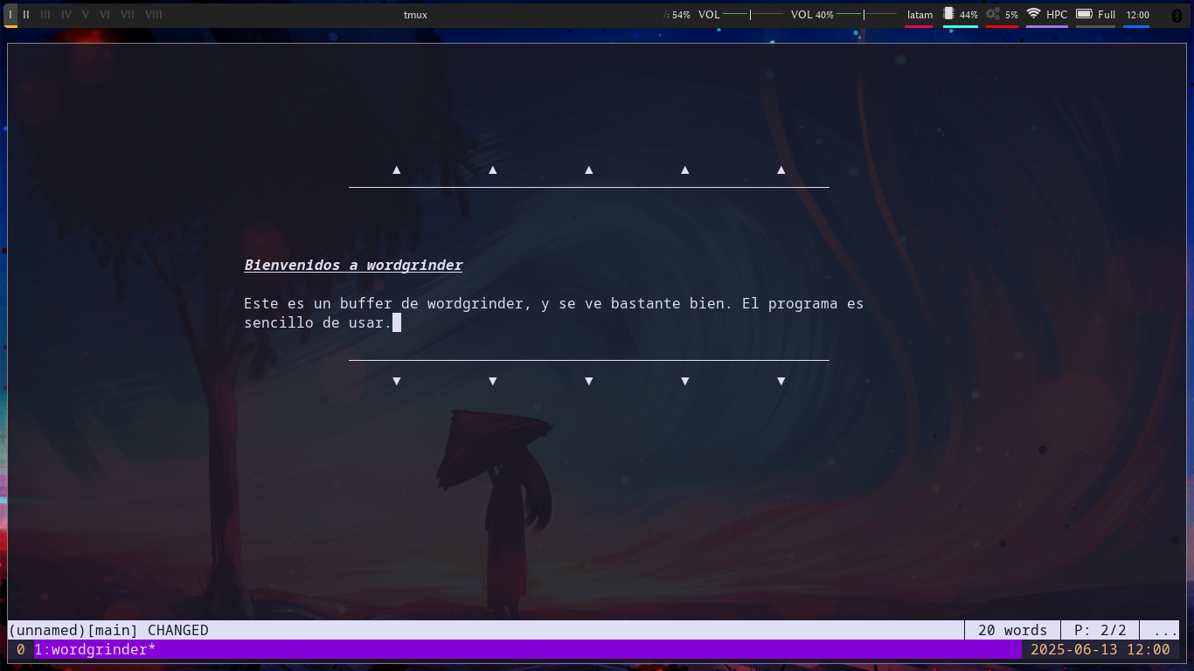Click the 54% disk usage indicator

coord(677,15)
